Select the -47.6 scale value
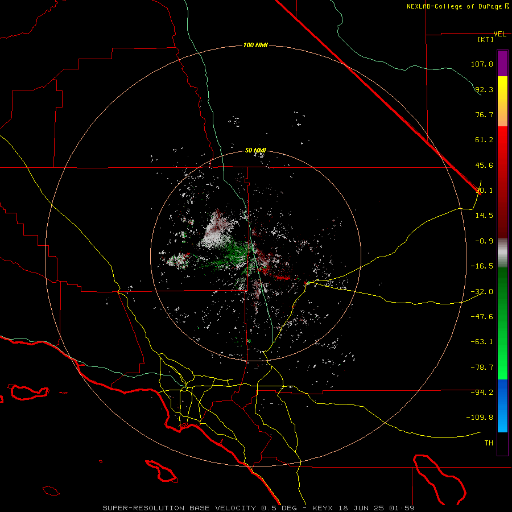Viewport: 512px width, 512px height. (x=482, y=317)
